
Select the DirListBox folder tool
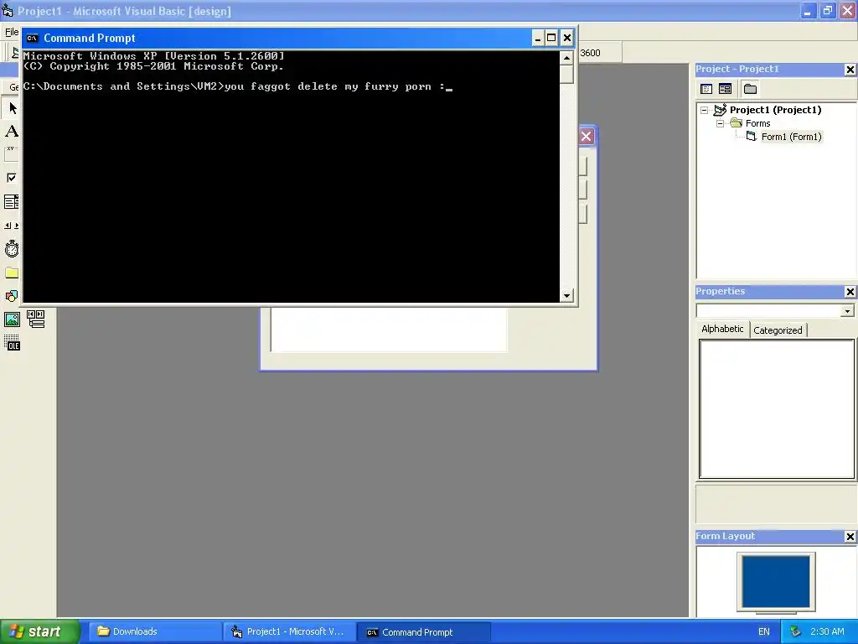(12, 273)
